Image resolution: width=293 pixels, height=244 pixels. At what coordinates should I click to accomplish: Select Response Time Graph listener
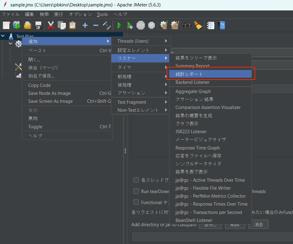click(x=210, y=148)
